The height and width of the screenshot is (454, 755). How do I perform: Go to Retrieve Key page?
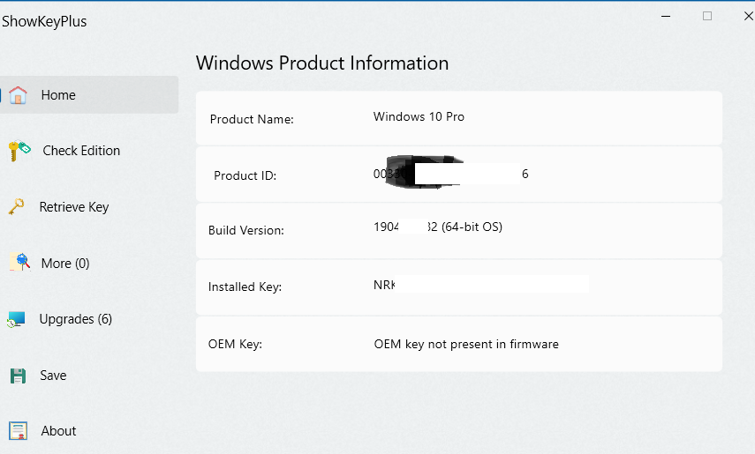click(x=74, y=207)
